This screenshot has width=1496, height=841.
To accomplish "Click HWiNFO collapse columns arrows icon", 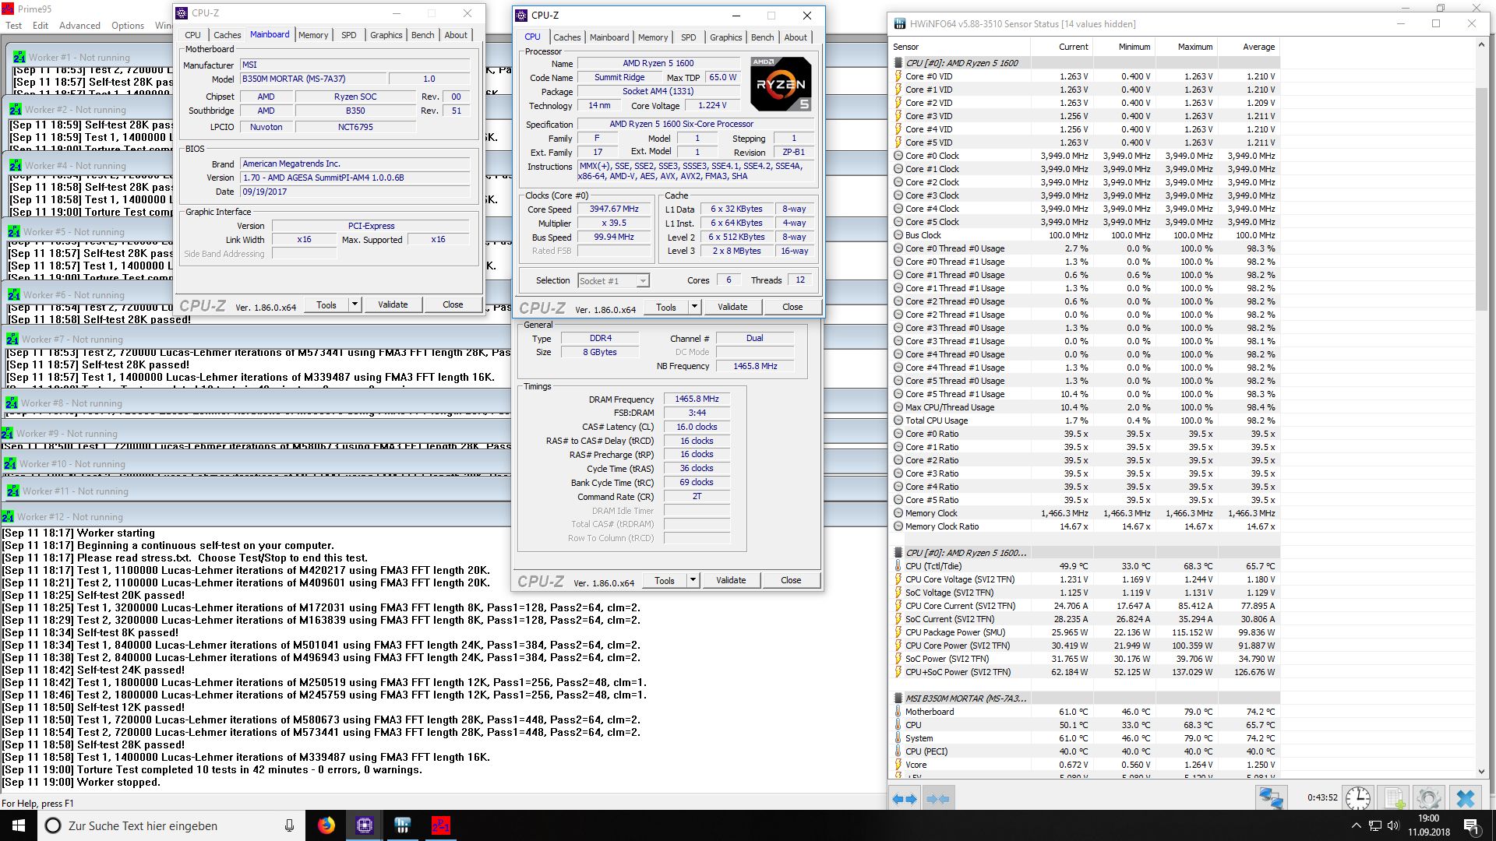I will tap(938, 799).
